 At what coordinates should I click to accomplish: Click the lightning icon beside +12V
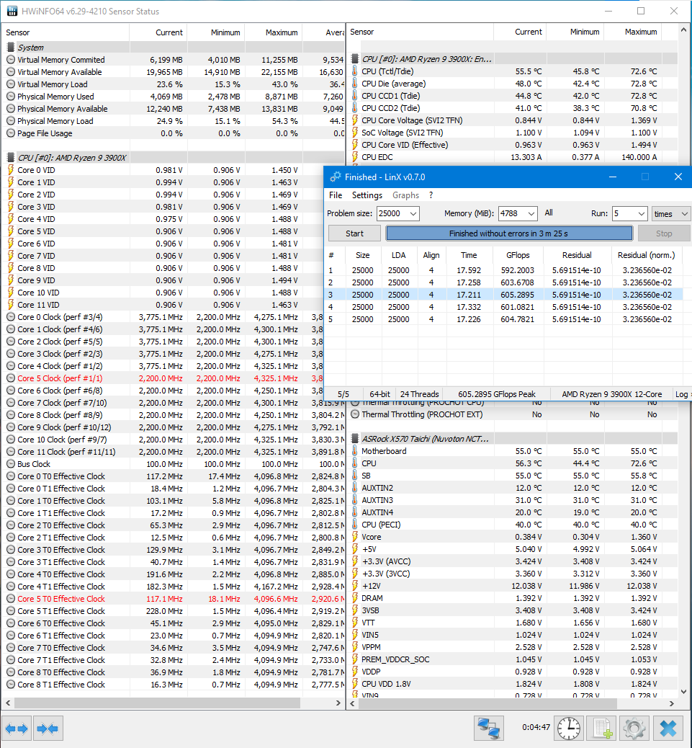pos(354,586)
